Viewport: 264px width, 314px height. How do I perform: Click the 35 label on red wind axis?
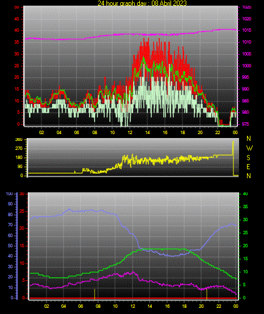click(x=17, y=42)
